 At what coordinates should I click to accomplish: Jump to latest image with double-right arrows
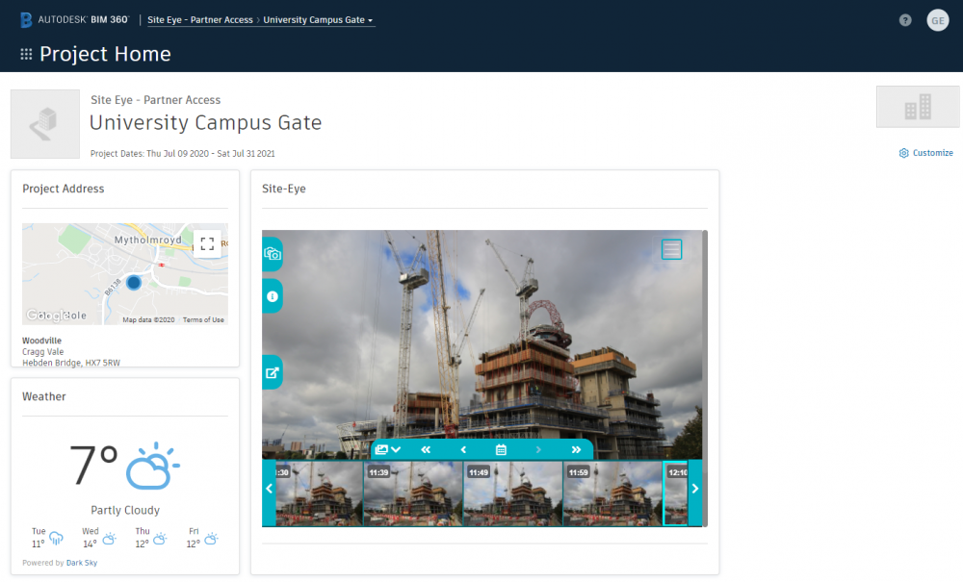click(x=576, y=449)
